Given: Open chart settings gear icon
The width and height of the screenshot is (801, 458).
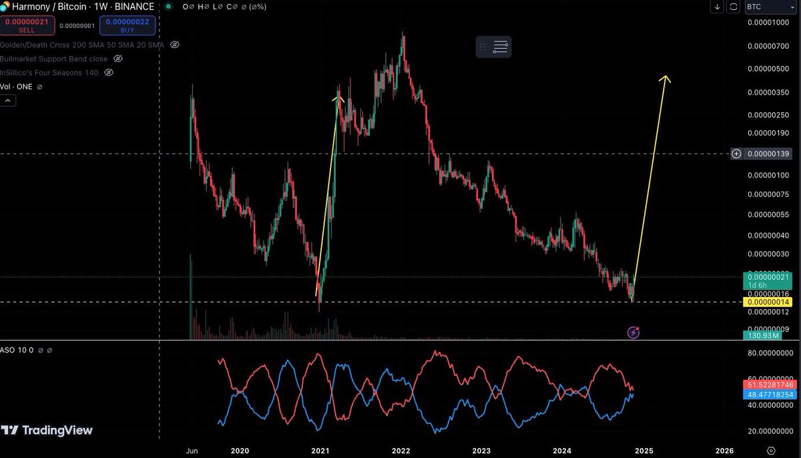Looking at the screenshot, I should [x=771, y=451].
